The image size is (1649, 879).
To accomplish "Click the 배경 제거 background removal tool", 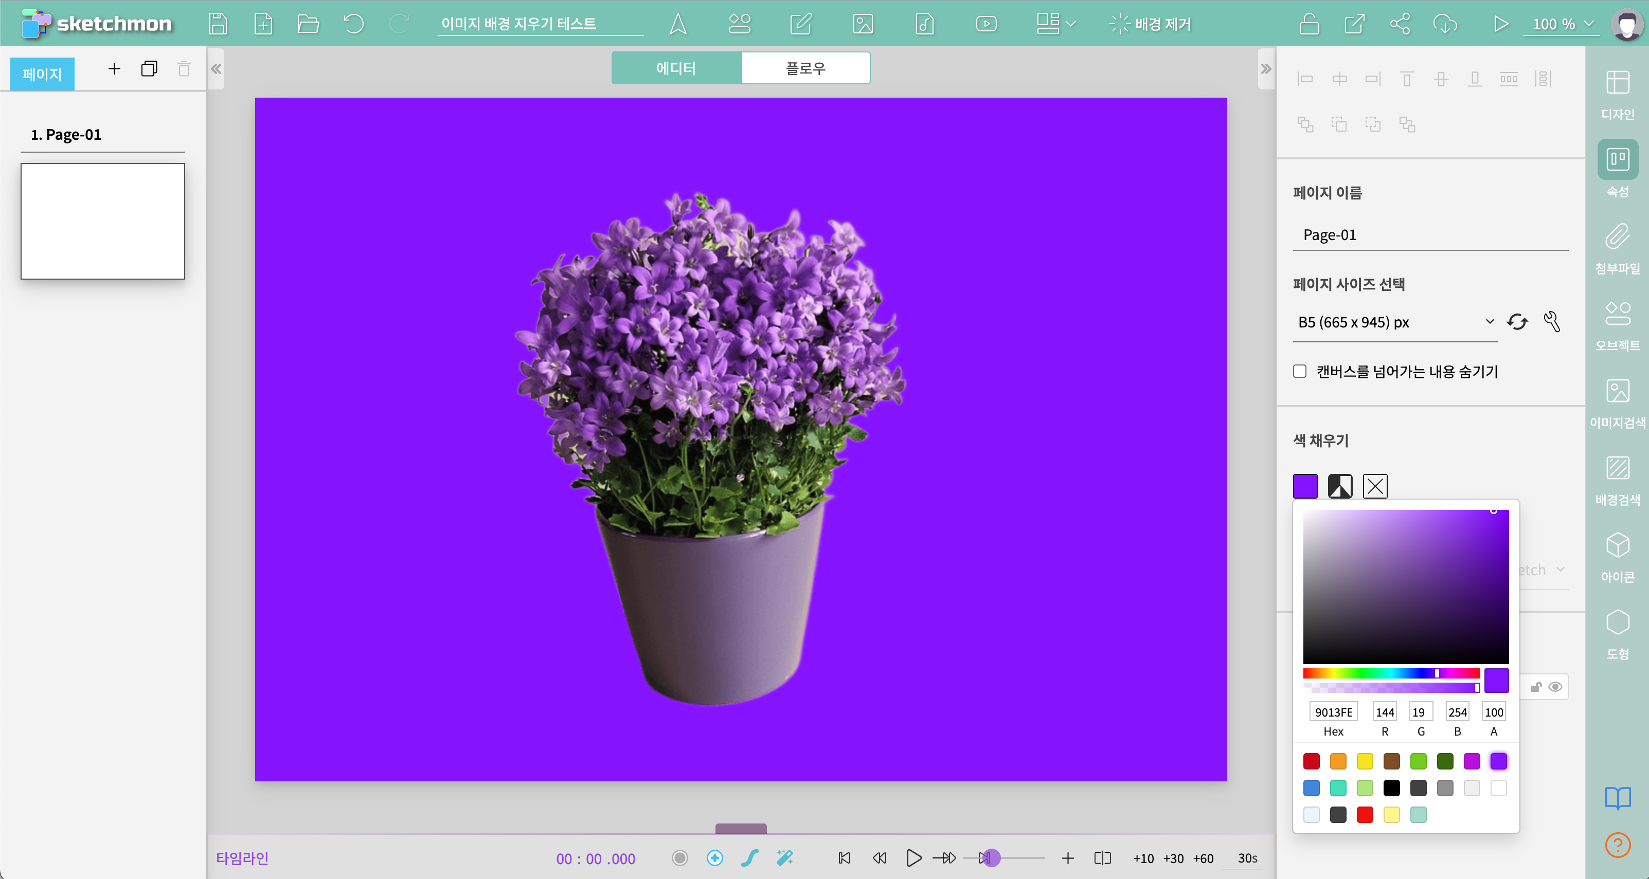I will point(1150,24).
